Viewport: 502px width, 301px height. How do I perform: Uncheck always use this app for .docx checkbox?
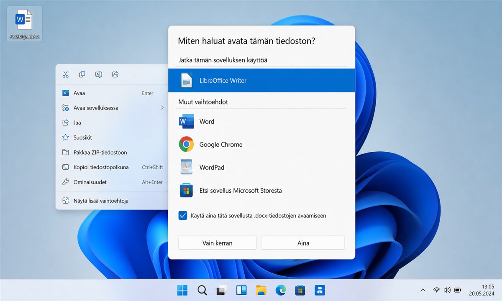pyautogui.click(x=183, y=216)
